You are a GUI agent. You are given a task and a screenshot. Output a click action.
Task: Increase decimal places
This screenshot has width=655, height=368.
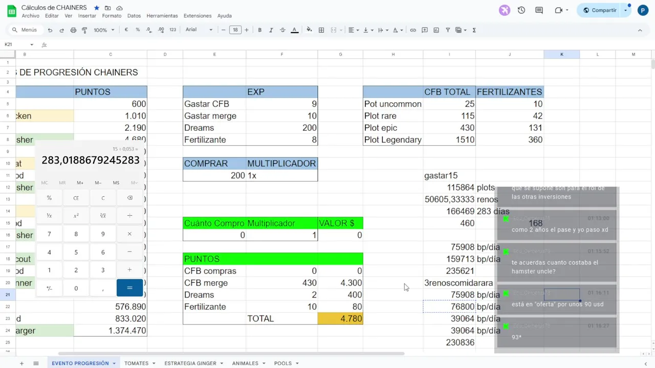(161, 30)
